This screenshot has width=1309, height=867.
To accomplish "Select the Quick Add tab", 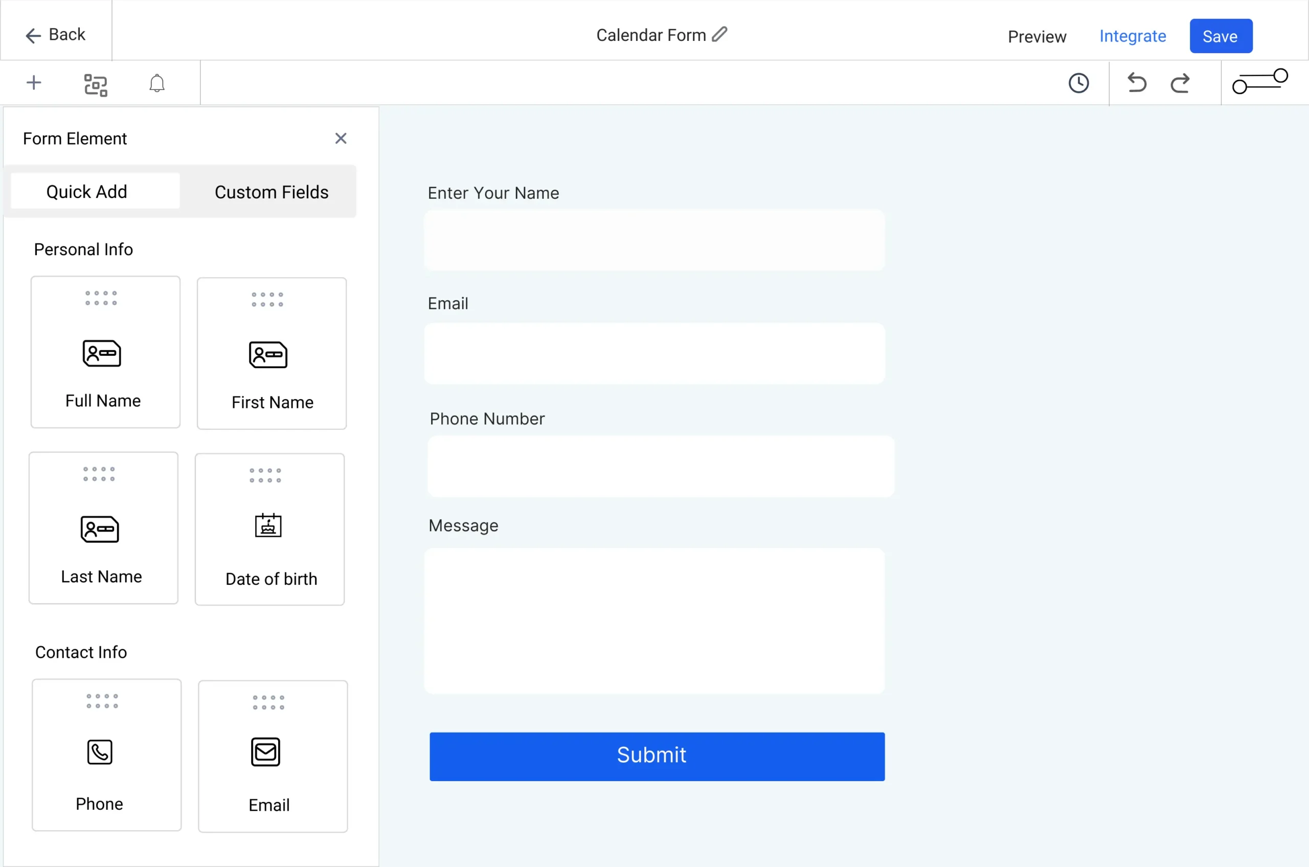I will coord(87,191).
